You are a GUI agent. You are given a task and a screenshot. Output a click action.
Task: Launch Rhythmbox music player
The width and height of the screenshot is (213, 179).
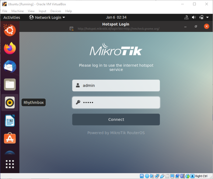[10, 103]
